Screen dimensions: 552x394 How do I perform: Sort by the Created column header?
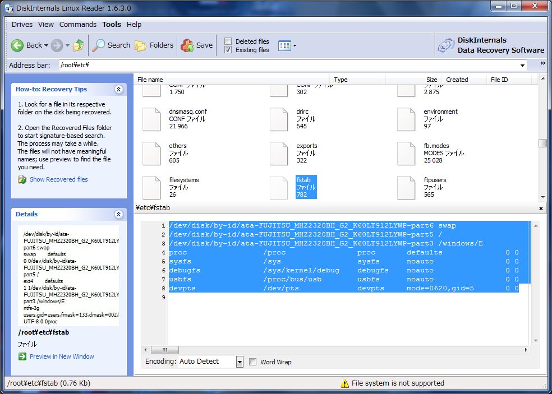(464, 80)
